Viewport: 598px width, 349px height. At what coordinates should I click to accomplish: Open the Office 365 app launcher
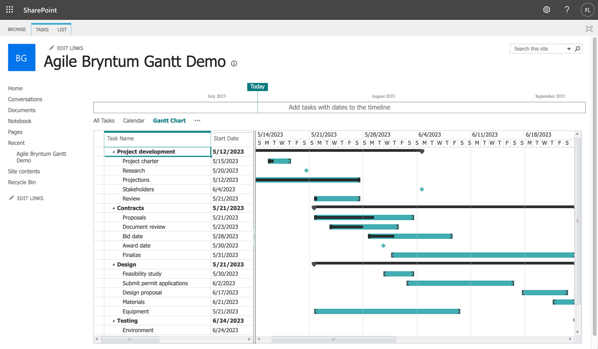point(9,10)
